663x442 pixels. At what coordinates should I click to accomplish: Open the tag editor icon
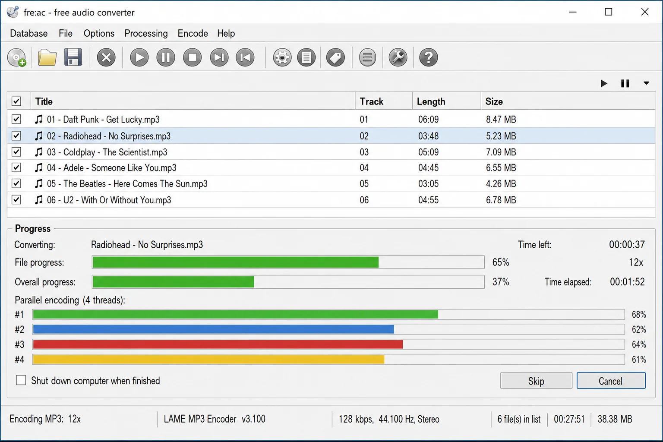(335, 57)
